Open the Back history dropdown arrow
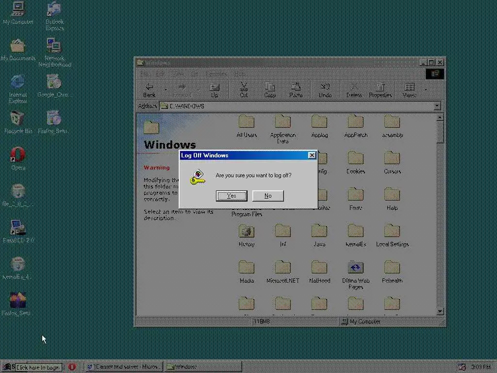This screenshot has height=373, width=497. coord(165,90)
